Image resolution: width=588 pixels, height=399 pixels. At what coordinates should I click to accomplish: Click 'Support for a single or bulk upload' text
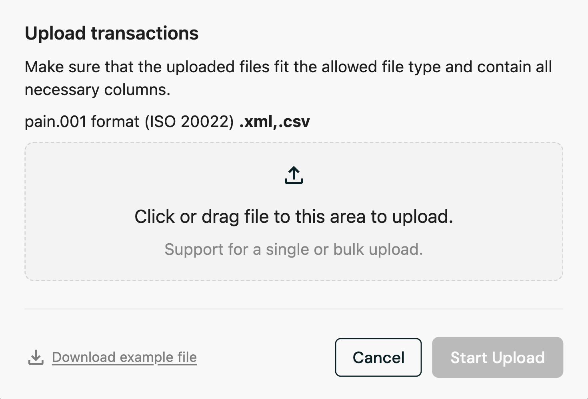coord(293,249)
